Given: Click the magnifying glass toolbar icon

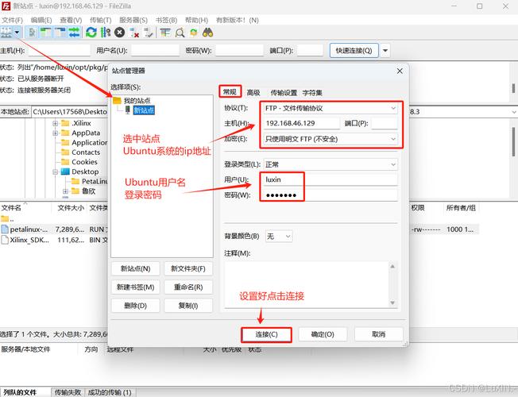Looking at the screenshot, I should 180,33.
